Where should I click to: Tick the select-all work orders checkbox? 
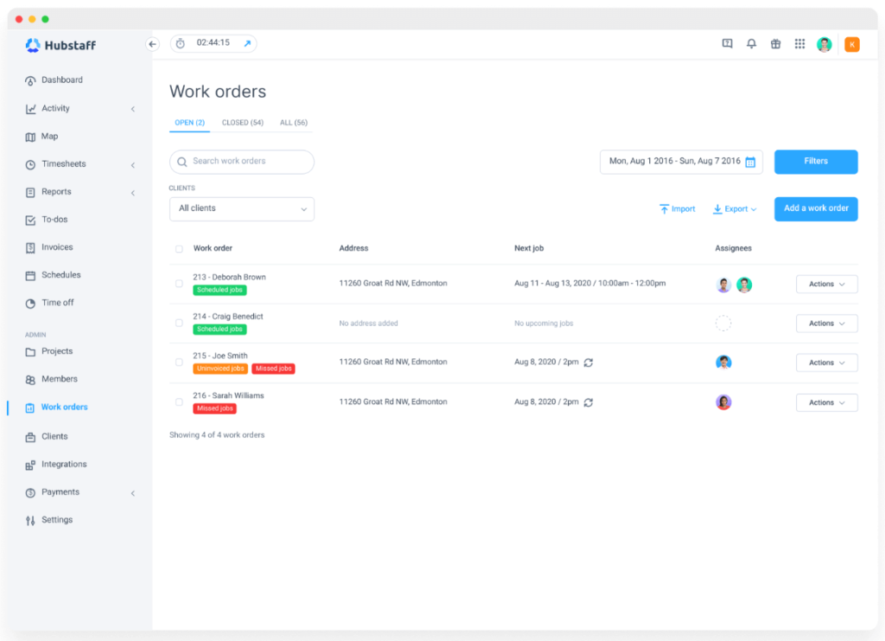pos(179,248)
